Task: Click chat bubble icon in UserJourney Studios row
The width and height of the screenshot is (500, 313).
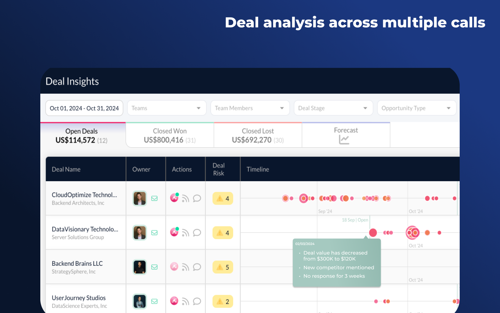Action: click(197, 301)
